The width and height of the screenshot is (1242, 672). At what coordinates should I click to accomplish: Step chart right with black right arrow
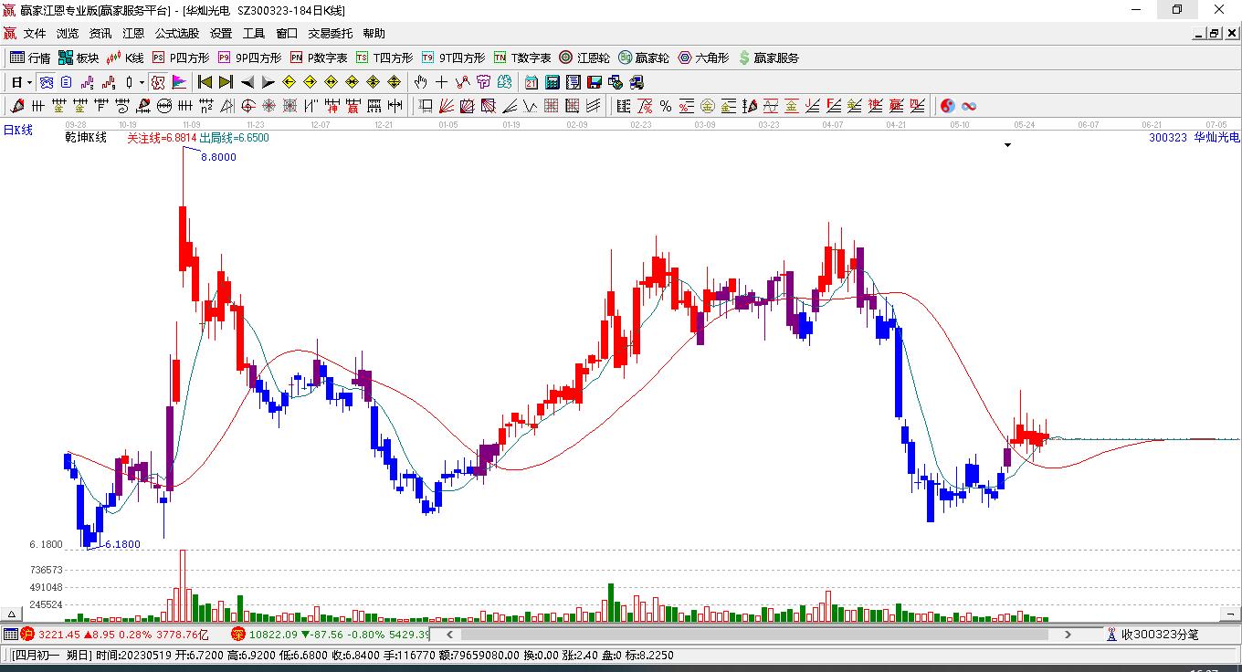coord(268,82)
